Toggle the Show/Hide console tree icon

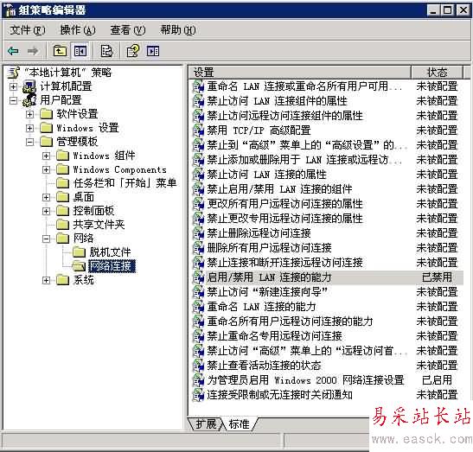[80, 51]
